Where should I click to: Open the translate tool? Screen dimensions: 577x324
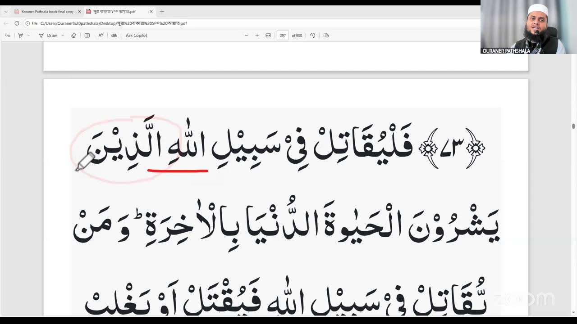[x=114, y=36]
